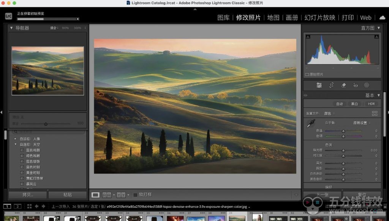Click the 曝光度 exposure slider handle
This screenshot has height=221, width=389.
click(x=343, y=150)
